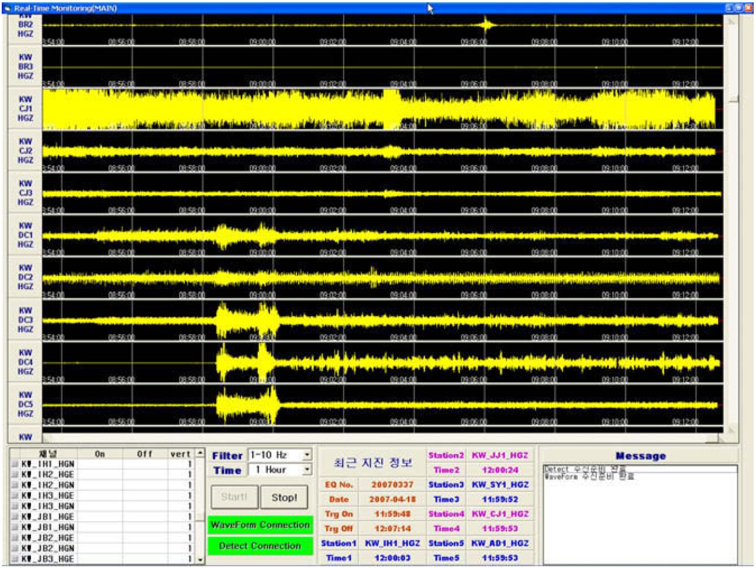Click the Stop! button
This screenshot has height=568, width=756.
284,497
